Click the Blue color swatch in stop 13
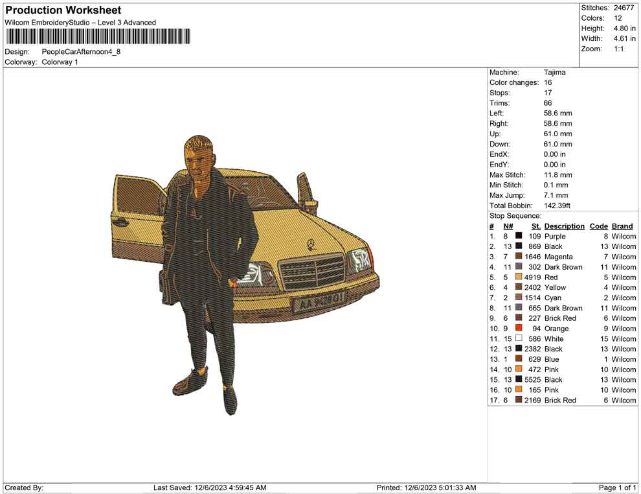641x494 pixels. click(x=519, y=359)
